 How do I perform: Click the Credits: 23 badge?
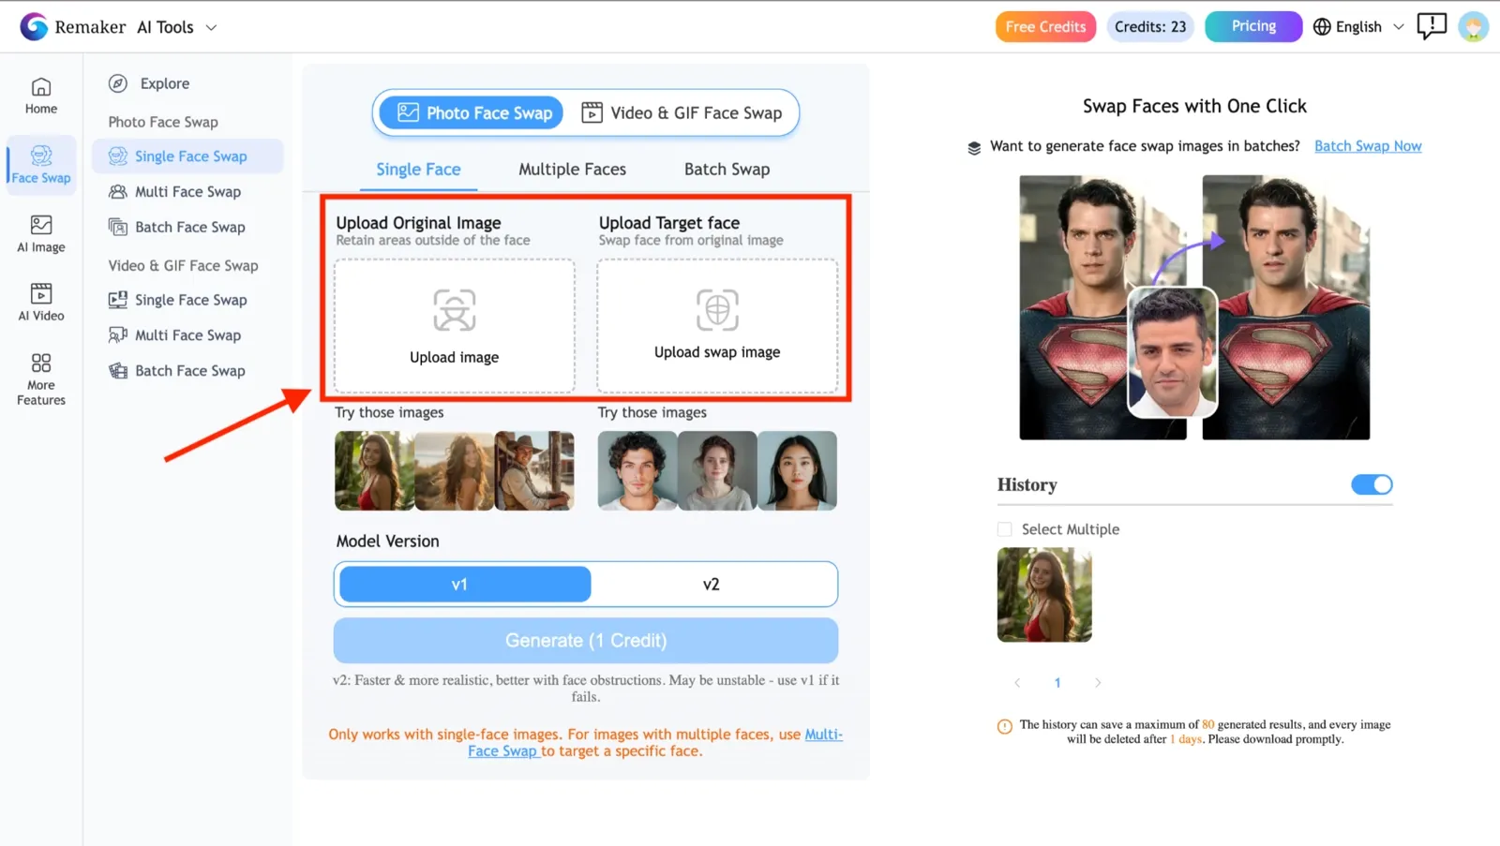pyautogui.click(x=1150, y=26)
